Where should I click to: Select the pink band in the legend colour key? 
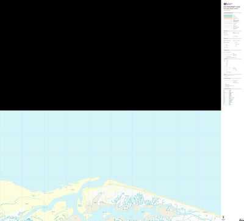(228, 18)
